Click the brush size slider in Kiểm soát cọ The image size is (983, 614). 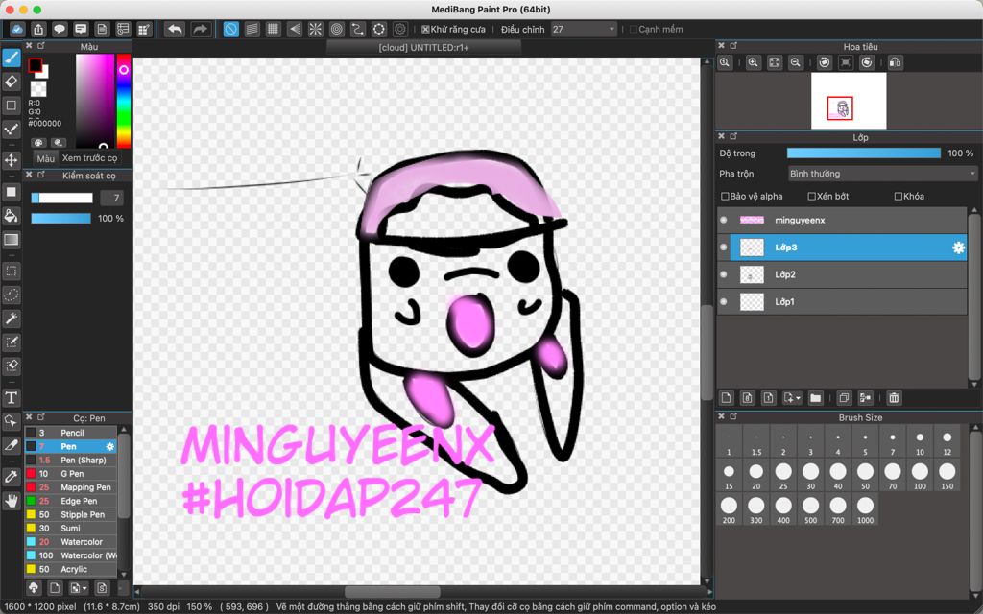pyautogui.click(x=61, y=198)
